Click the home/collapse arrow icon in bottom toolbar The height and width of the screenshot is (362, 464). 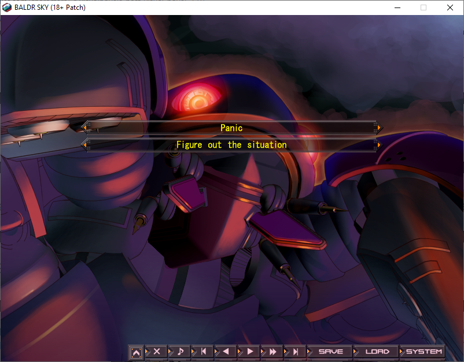[136, 352]
